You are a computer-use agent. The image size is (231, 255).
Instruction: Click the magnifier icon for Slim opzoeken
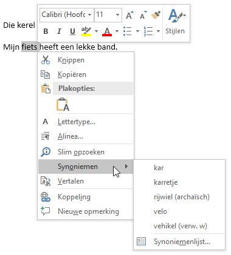[x=46, y=152]
